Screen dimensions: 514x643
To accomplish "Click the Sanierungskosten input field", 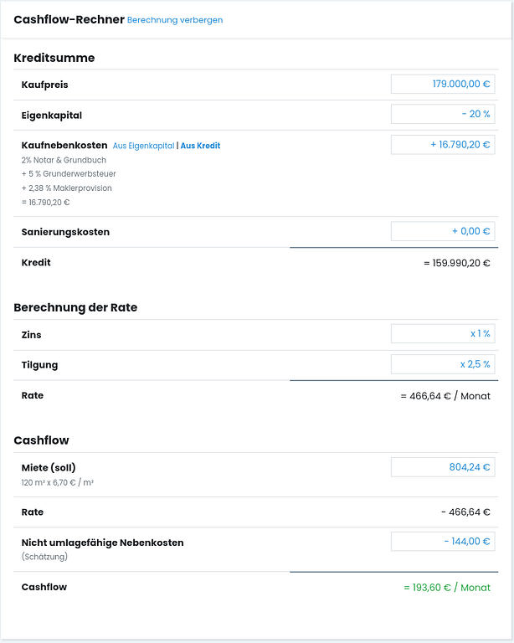I will [442, 231].
